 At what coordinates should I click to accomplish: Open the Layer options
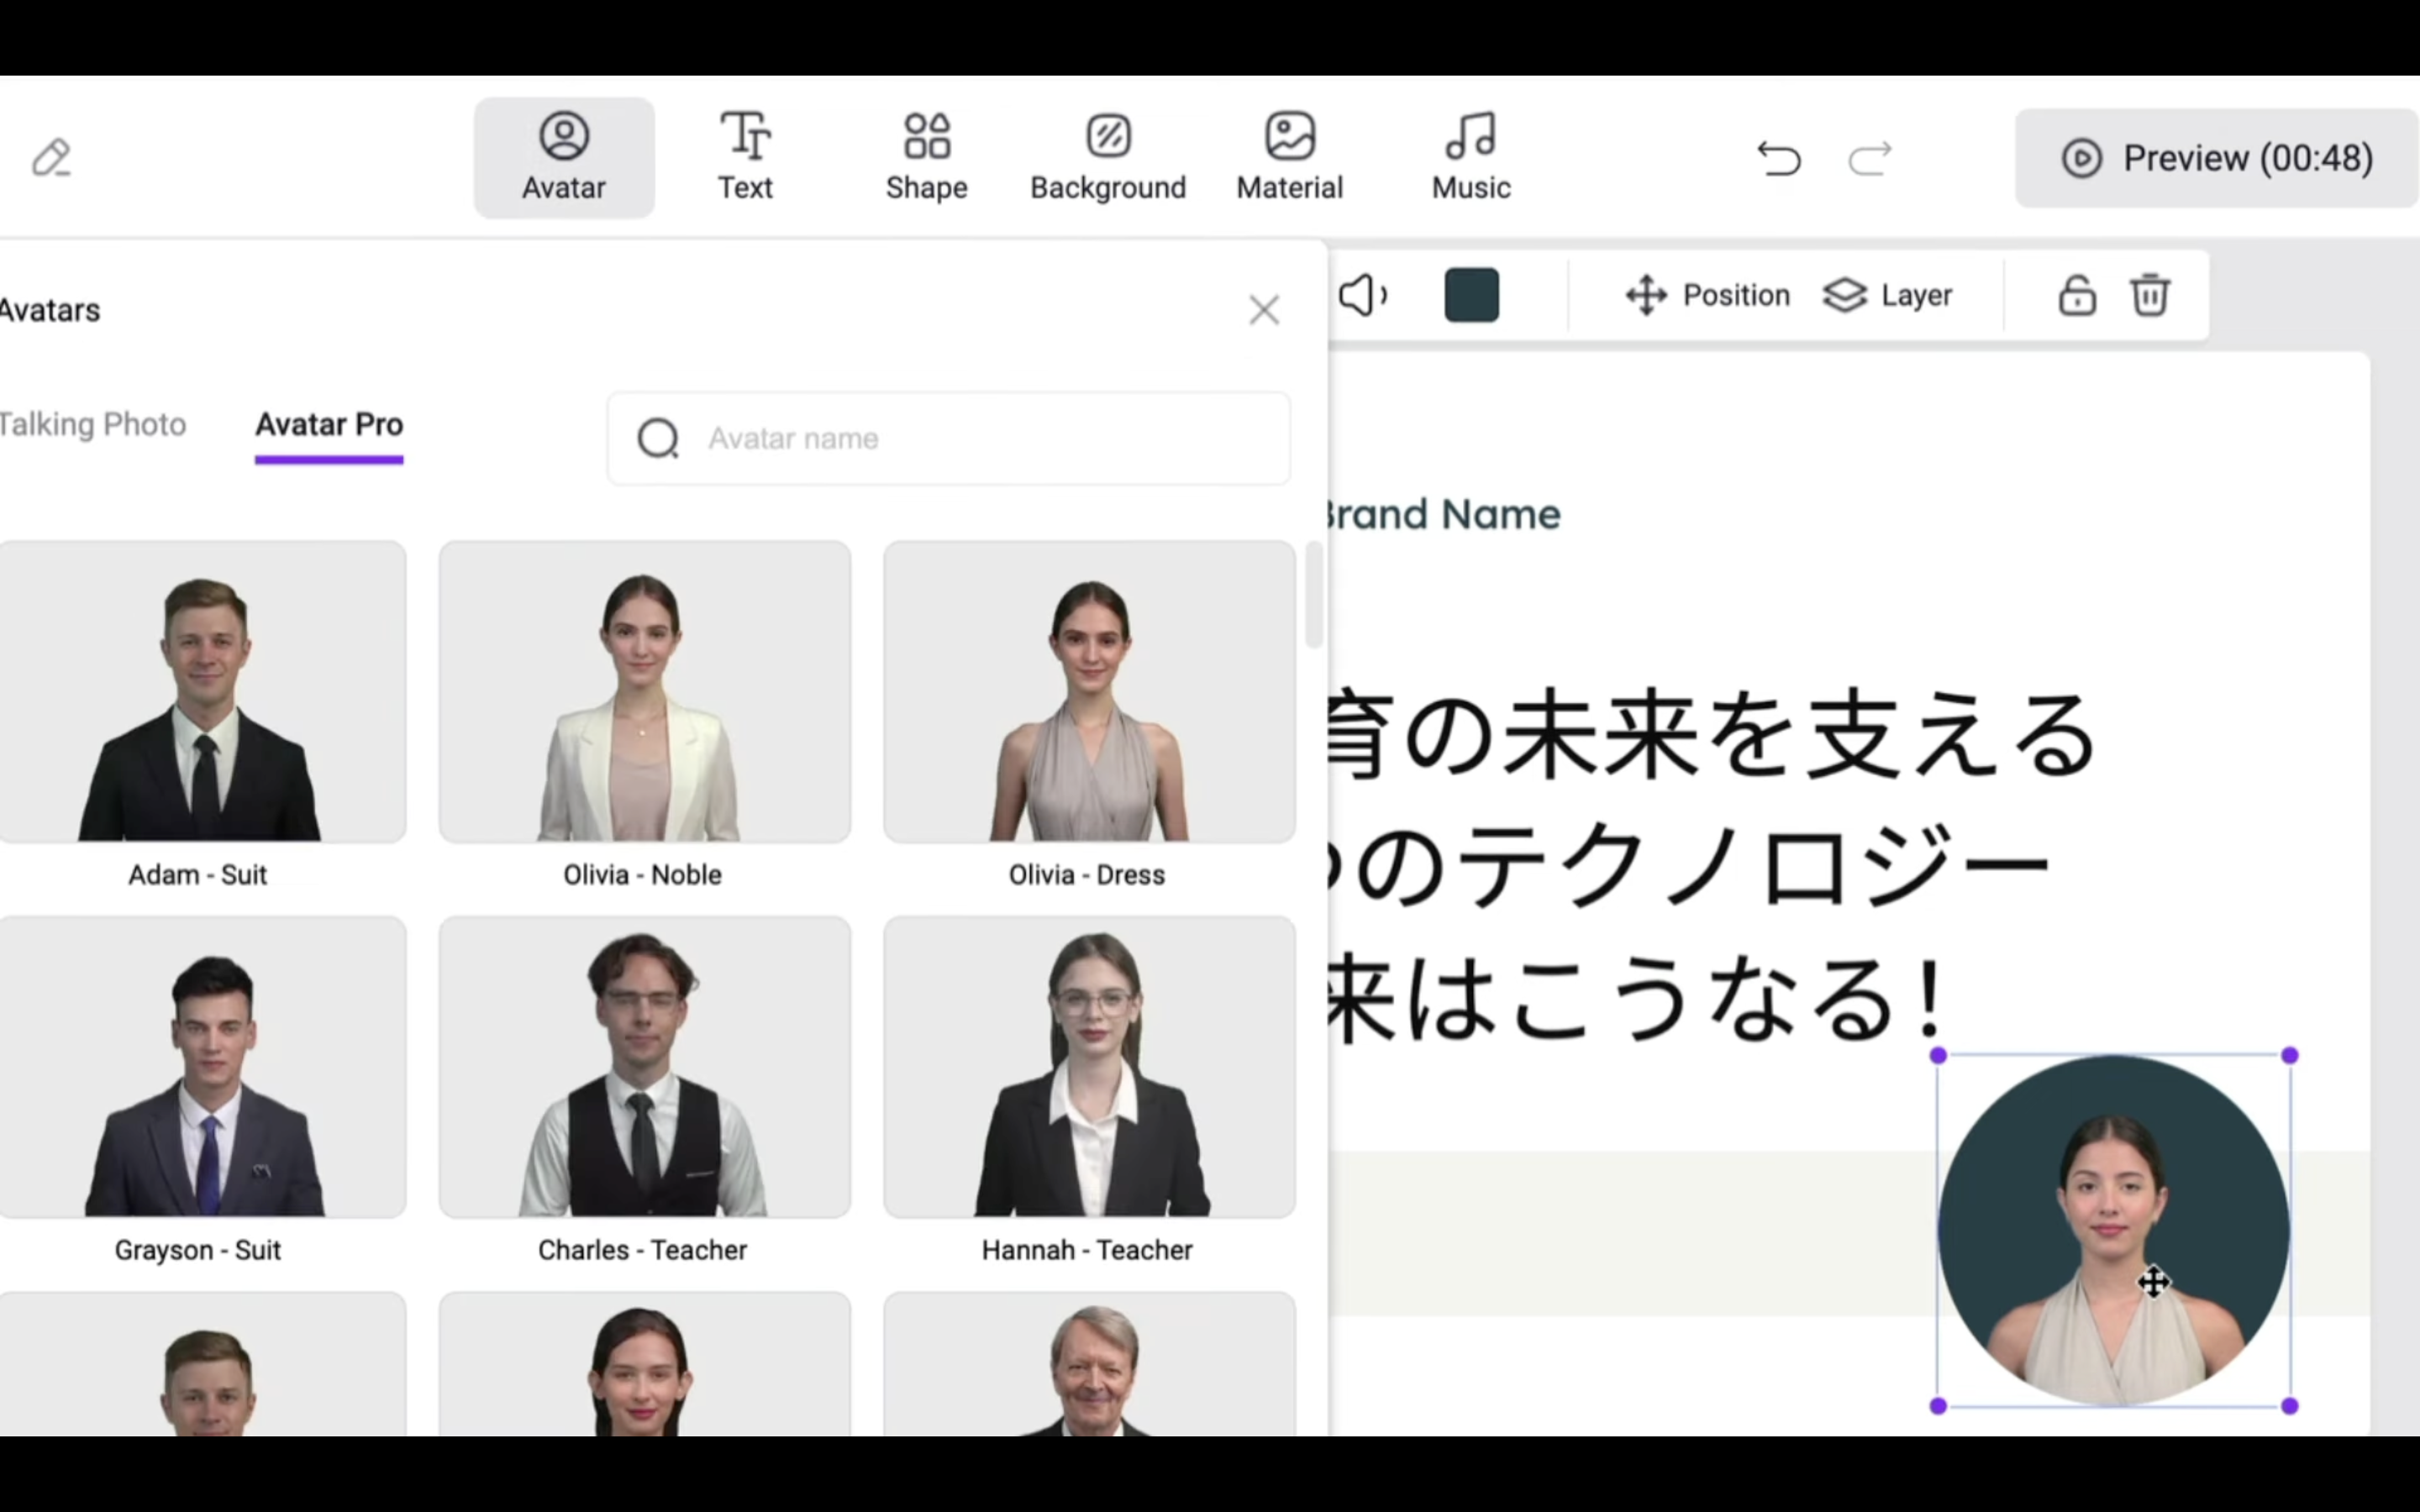pyautogui.click(x=1887, y=295)
